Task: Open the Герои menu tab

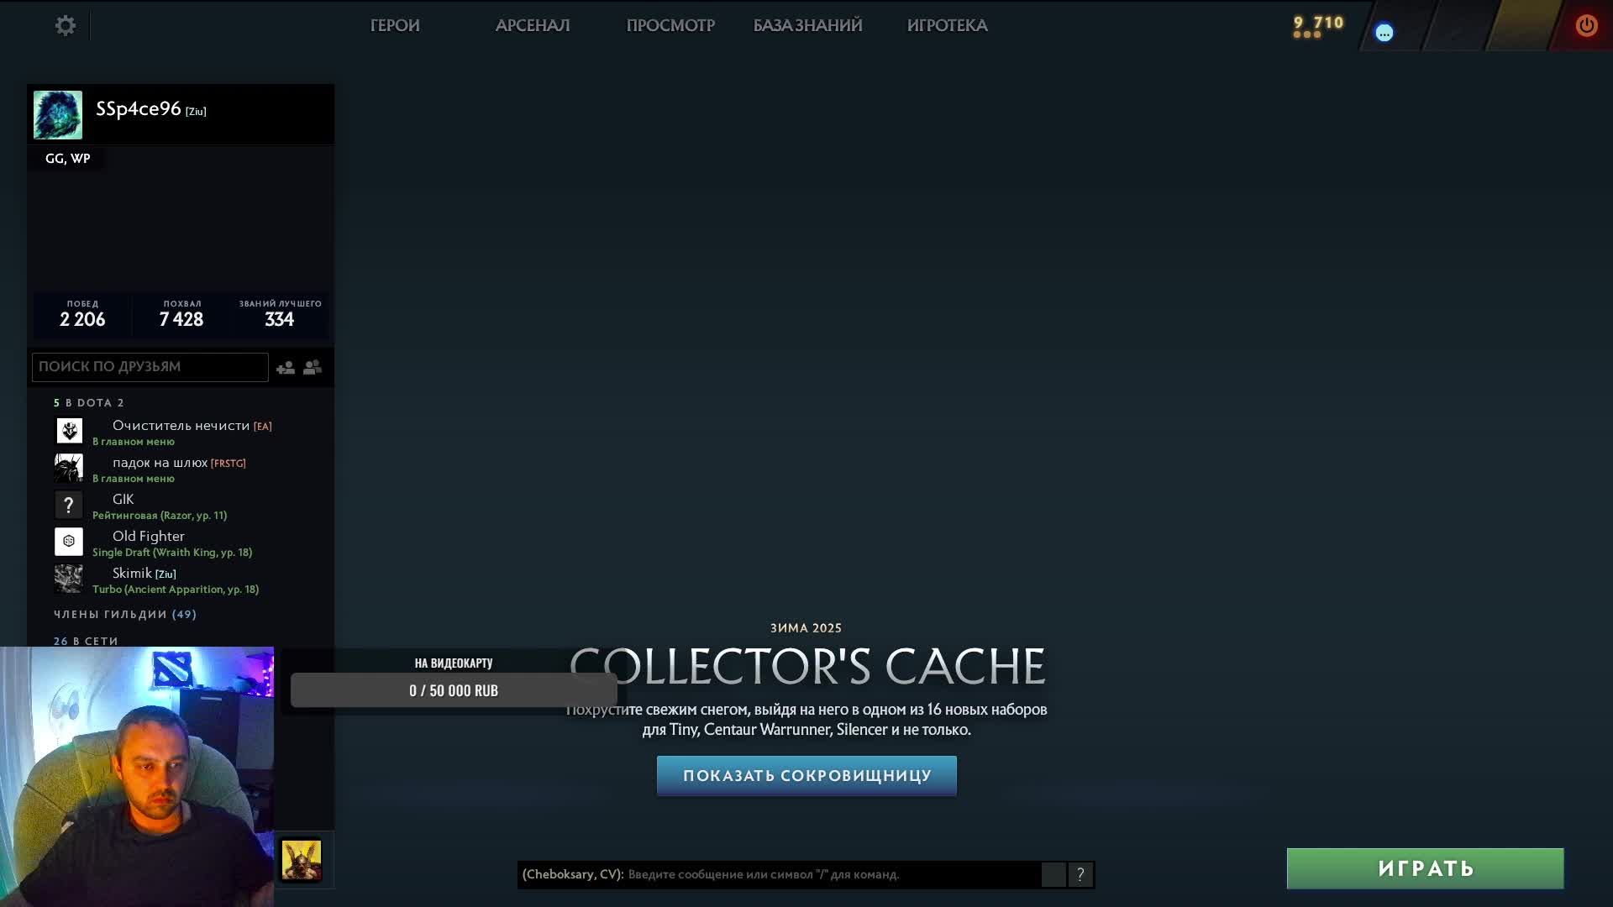Action: (395, 26)
